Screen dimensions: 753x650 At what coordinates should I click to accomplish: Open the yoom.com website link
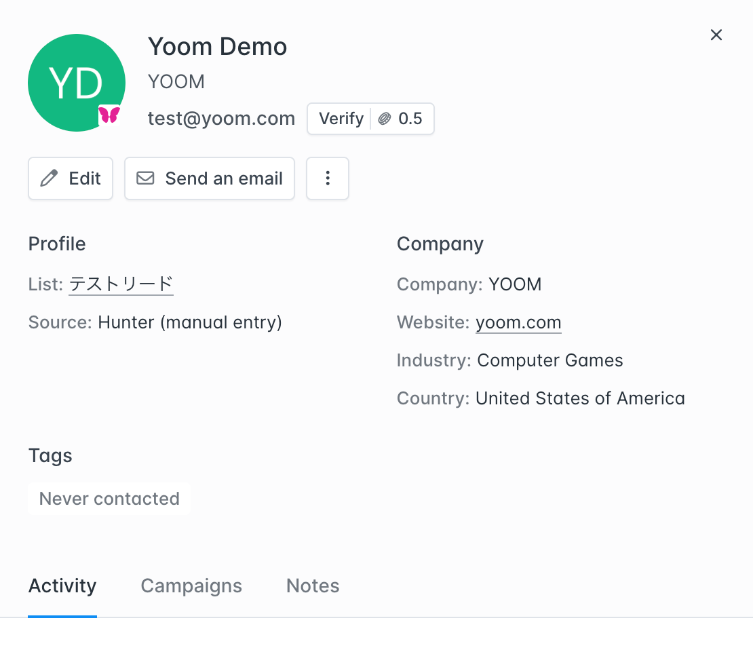click(518, 322)
